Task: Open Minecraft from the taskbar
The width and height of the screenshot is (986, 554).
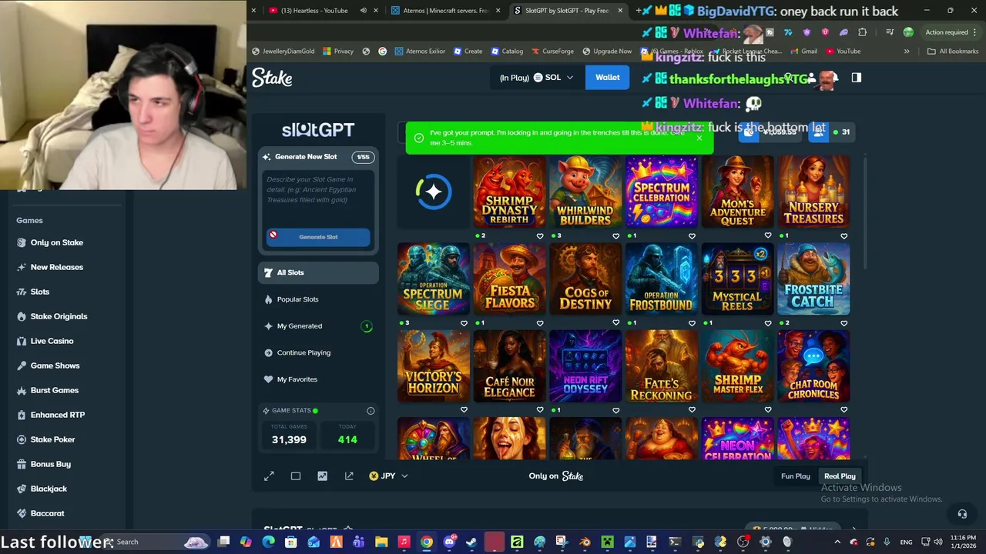Action: point(607,542)
